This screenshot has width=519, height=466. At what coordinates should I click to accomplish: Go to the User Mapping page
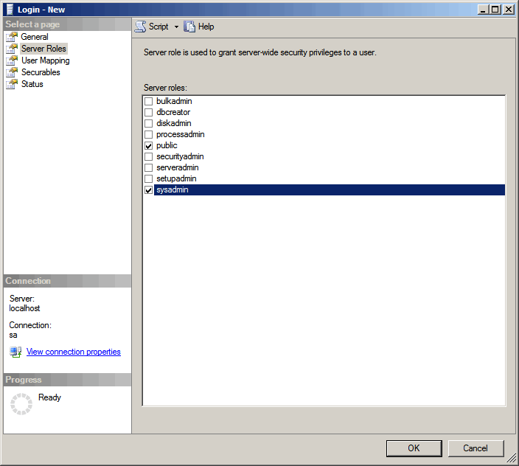46,60
